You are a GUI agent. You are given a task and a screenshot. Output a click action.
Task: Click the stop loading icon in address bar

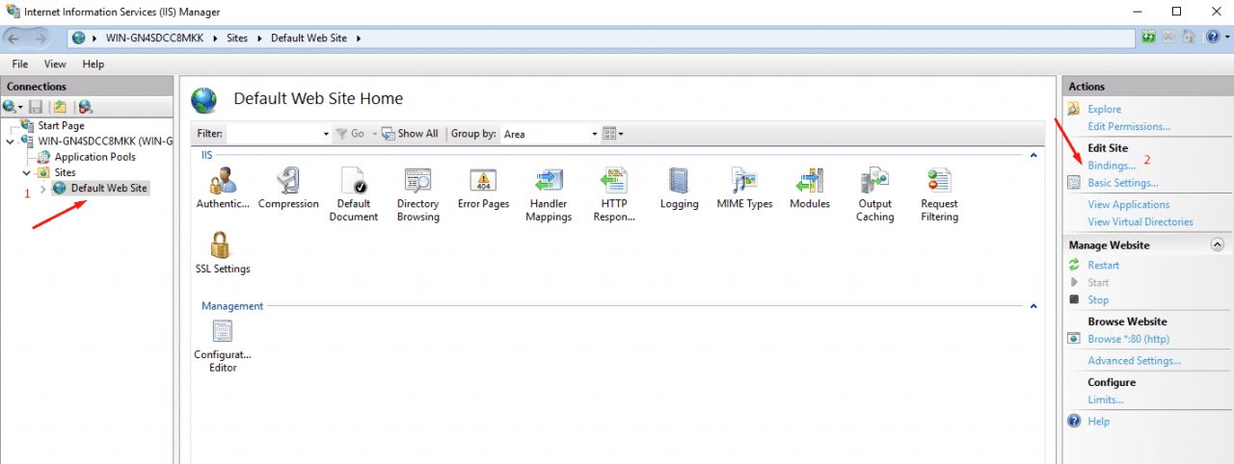[x=1168, y=38]
